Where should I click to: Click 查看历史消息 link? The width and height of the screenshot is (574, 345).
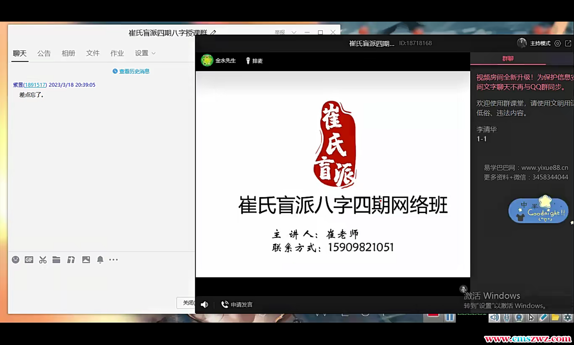[131, 71]
